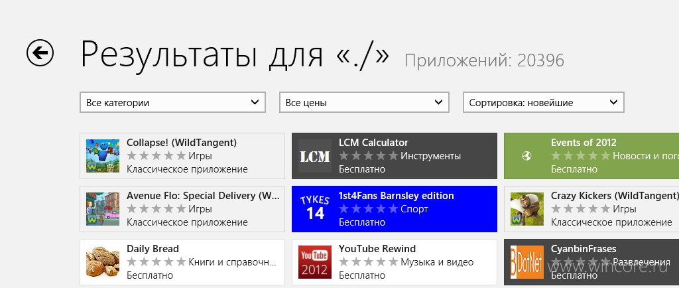Screen dimensions: 679x288
Task: Select the "CyanbinFrases" title
Action: pos(584,249)
